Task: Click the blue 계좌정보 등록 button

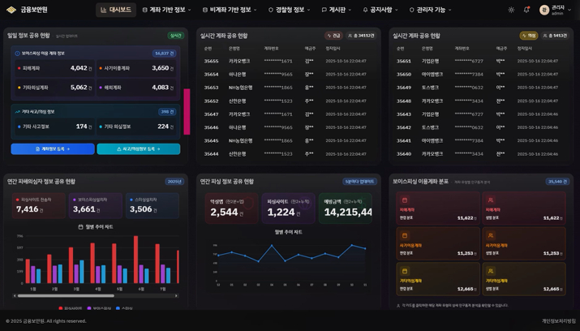Action: click(53, 149)
